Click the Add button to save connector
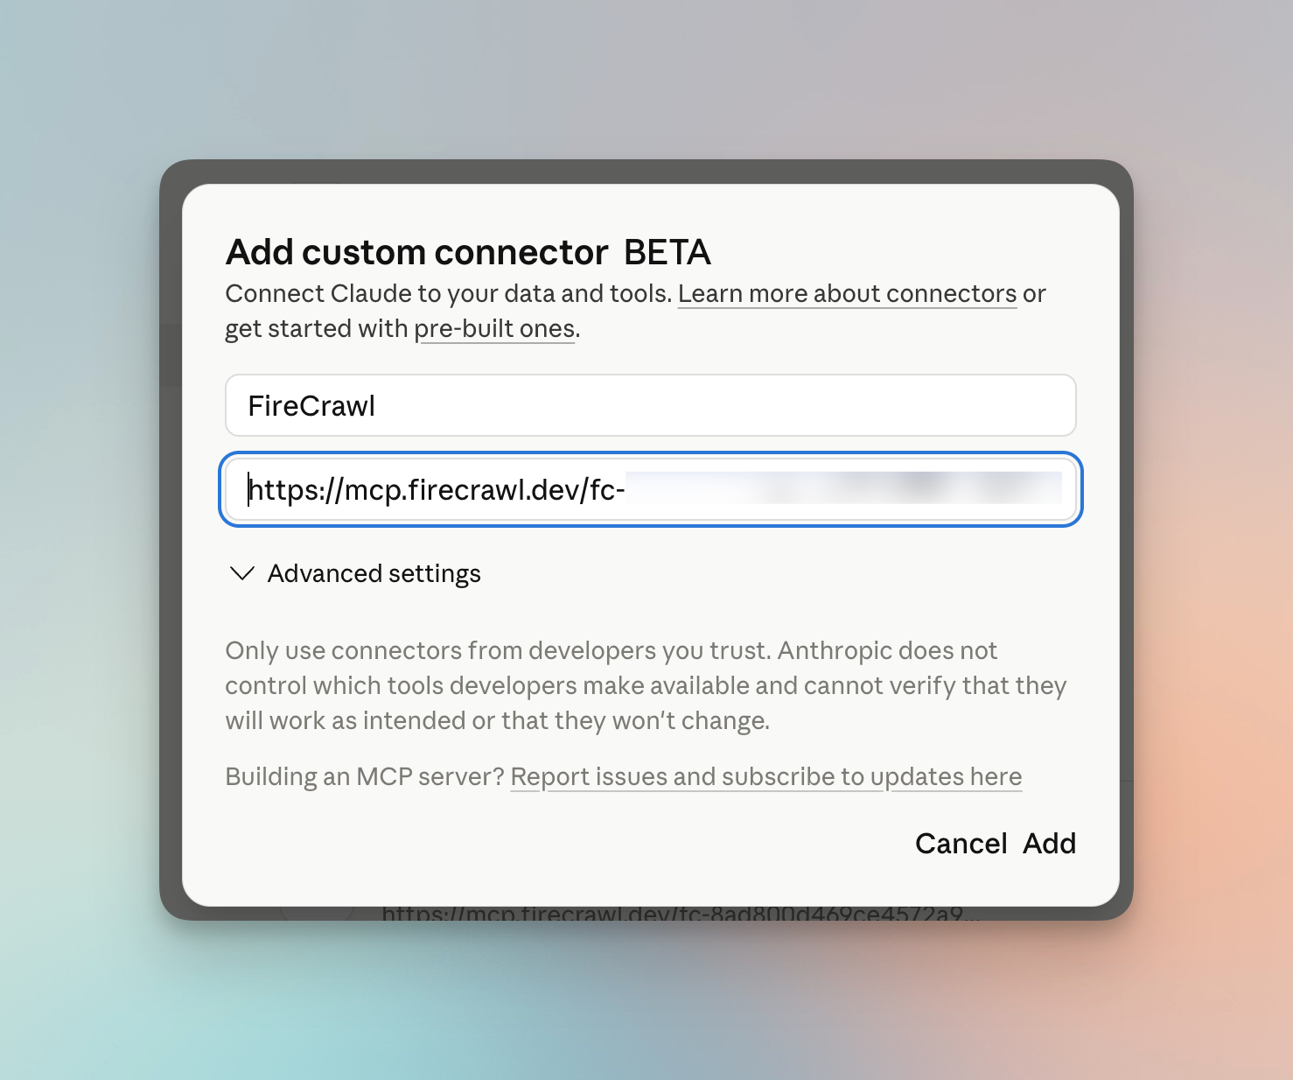Viewport: 1293px width, 1080px height. [1050, 843]
